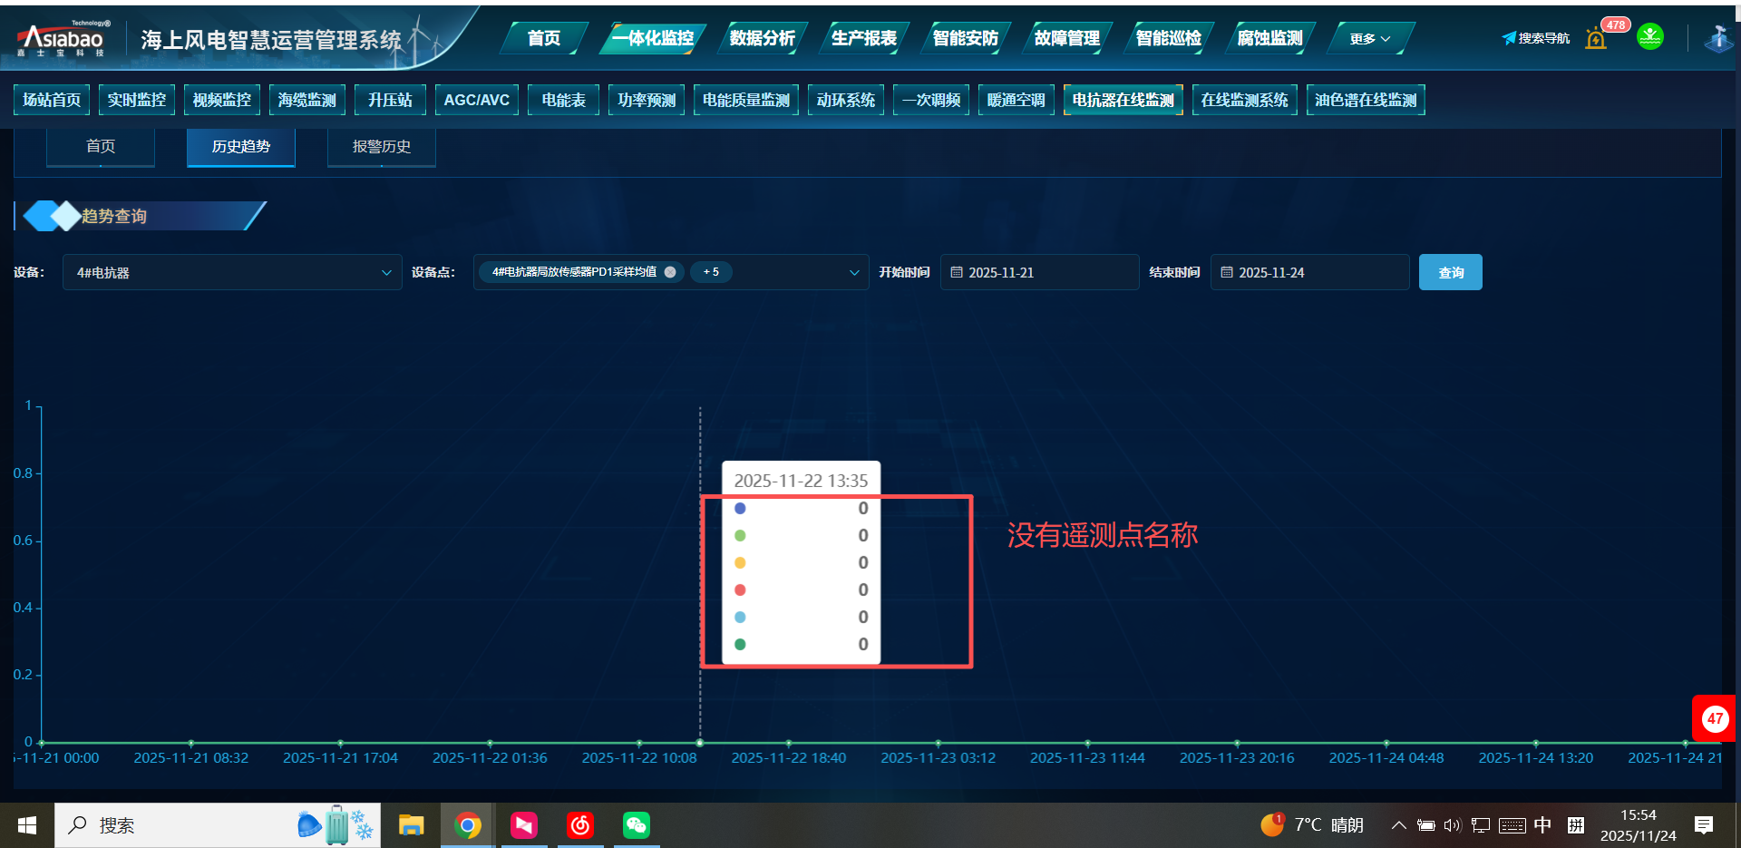Viewport: 1741px width, 848px height.
Task: Expand the 设备 dropdown showing 4#电抗器
Action: point(386,272)
